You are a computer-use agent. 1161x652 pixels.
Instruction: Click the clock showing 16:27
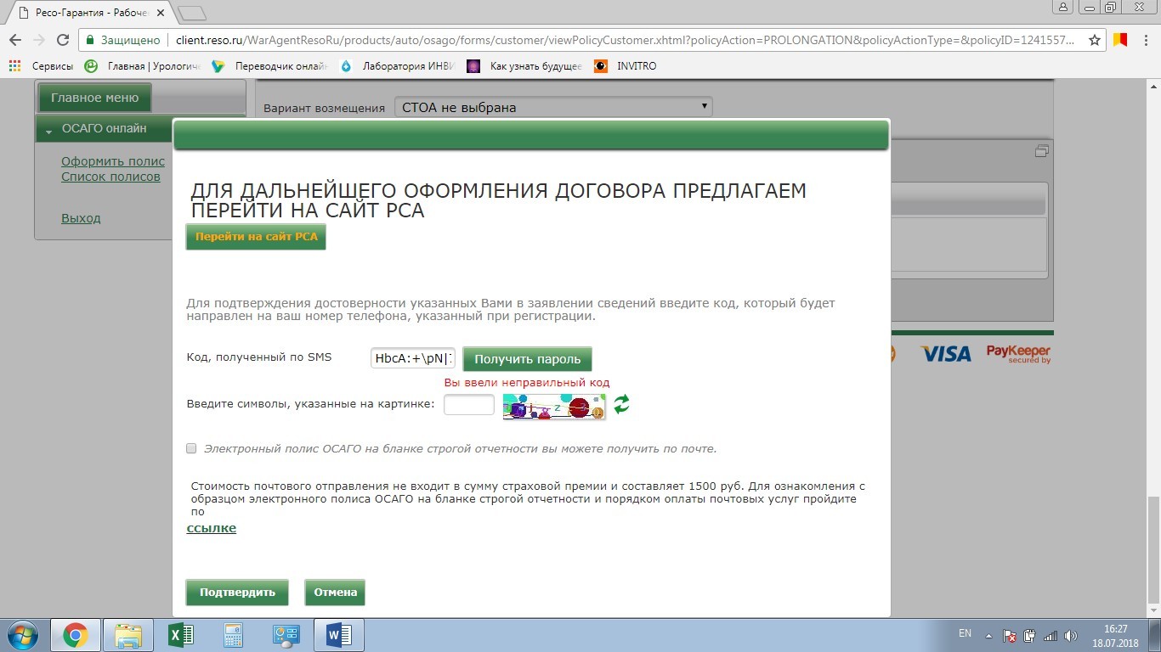(x=1115, y=629)
